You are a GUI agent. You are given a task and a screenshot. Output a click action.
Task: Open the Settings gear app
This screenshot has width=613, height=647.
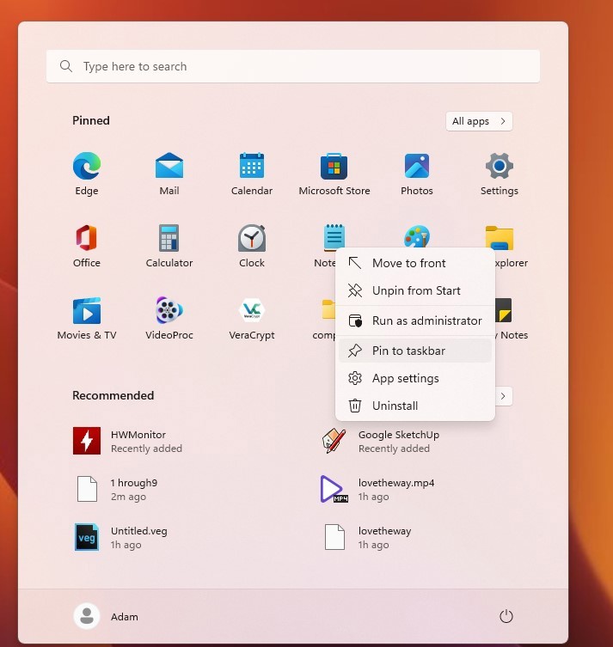(499, 166)
